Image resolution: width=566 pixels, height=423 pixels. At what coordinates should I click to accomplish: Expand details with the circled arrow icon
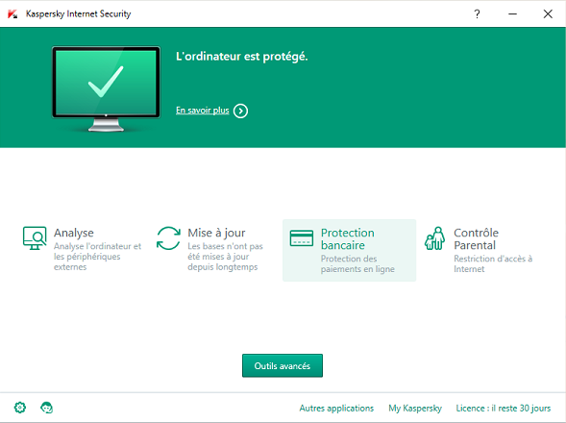[x=240, y=111]
